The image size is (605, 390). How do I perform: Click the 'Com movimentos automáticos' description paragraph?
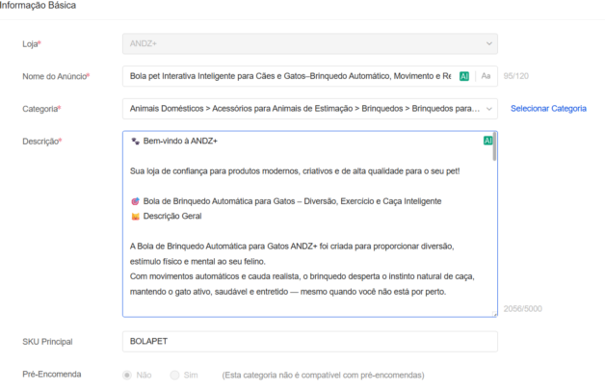299,275
